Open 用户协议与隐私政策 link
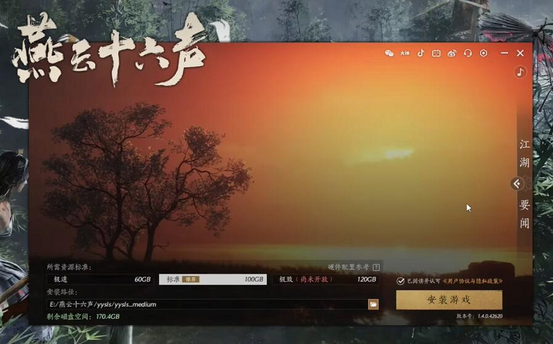The width and height of the screenshot is (553, 344). (473, 281)
